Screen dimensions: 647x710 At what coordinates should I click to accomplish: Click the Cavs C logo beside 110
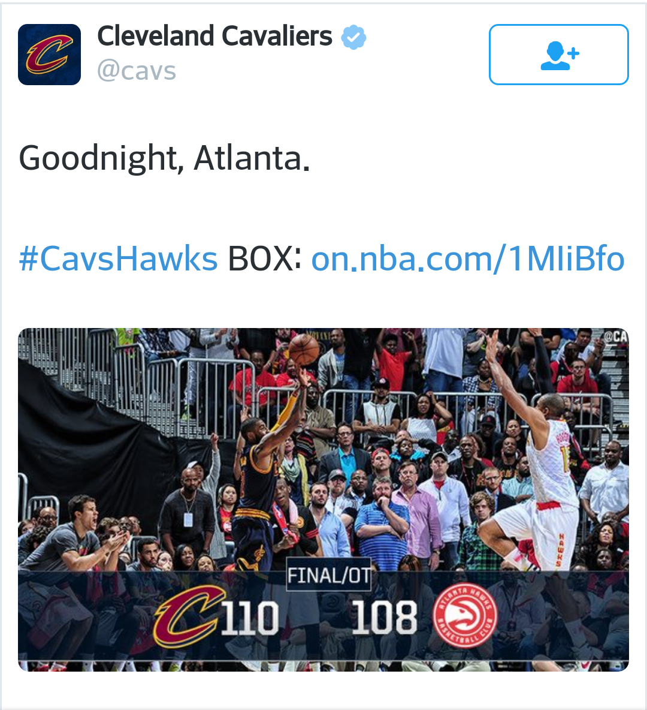click(x=189, y=615)
